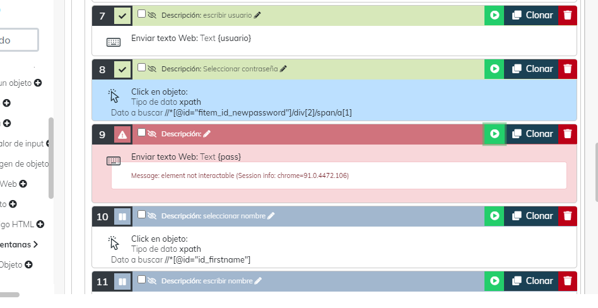Edit the 'escribir nombre' description on step 11

click(258, 281)
